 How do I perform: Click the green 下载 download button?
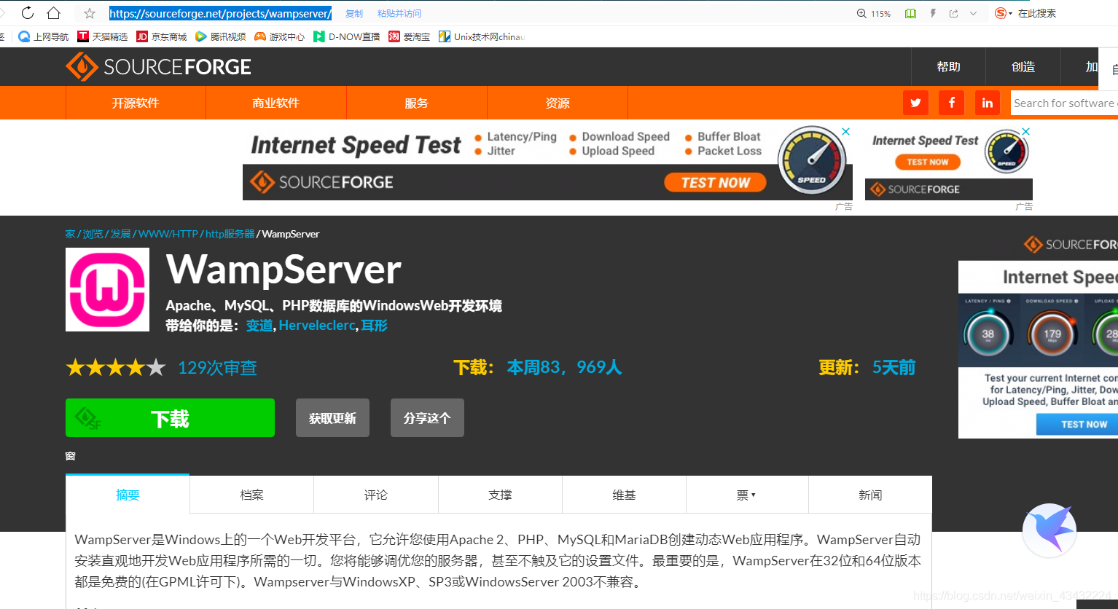170,418
